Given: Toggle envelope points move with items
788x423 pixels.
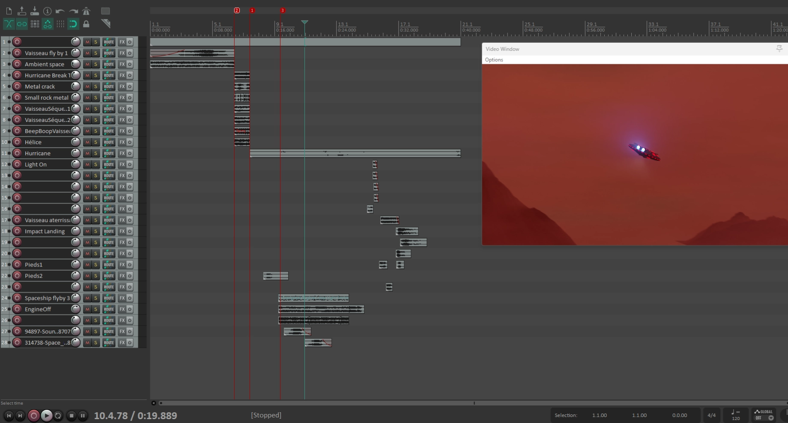Looking at the screenshot, I should tap(48, 24).
